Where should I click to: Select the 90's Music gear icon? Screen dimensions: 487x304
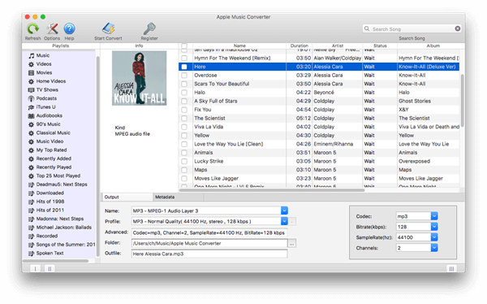click(32, 124)
